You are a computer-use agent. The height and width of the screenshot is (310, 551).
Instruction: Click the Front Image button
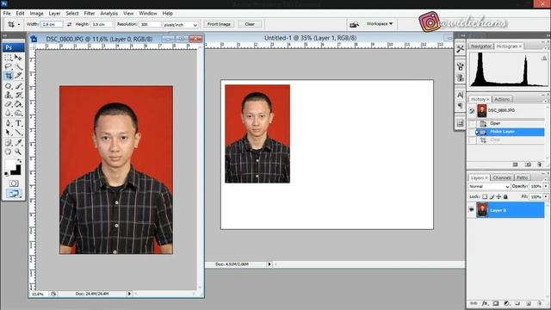(x=219, y=24)
